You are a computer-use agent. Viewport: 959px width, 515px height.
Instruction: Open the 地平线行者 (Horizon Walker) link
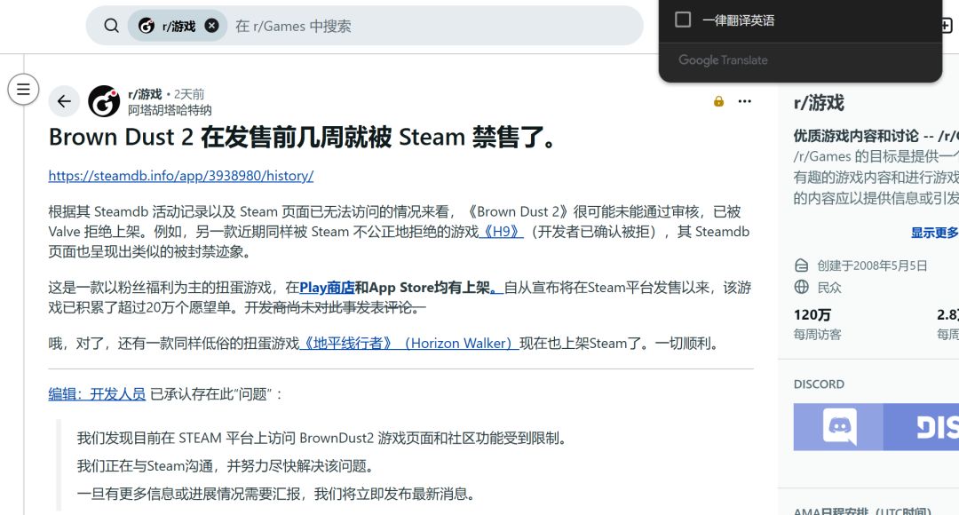point(409,343)
